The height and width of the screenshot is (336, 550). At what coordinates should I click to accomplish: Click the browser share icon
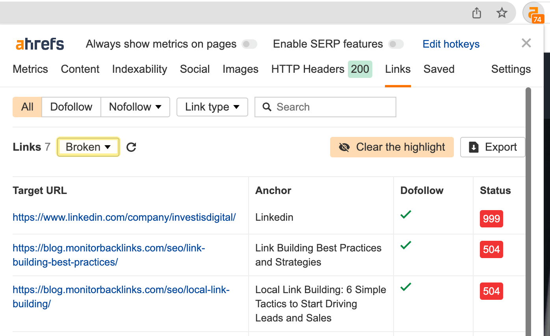pos(476,13)
